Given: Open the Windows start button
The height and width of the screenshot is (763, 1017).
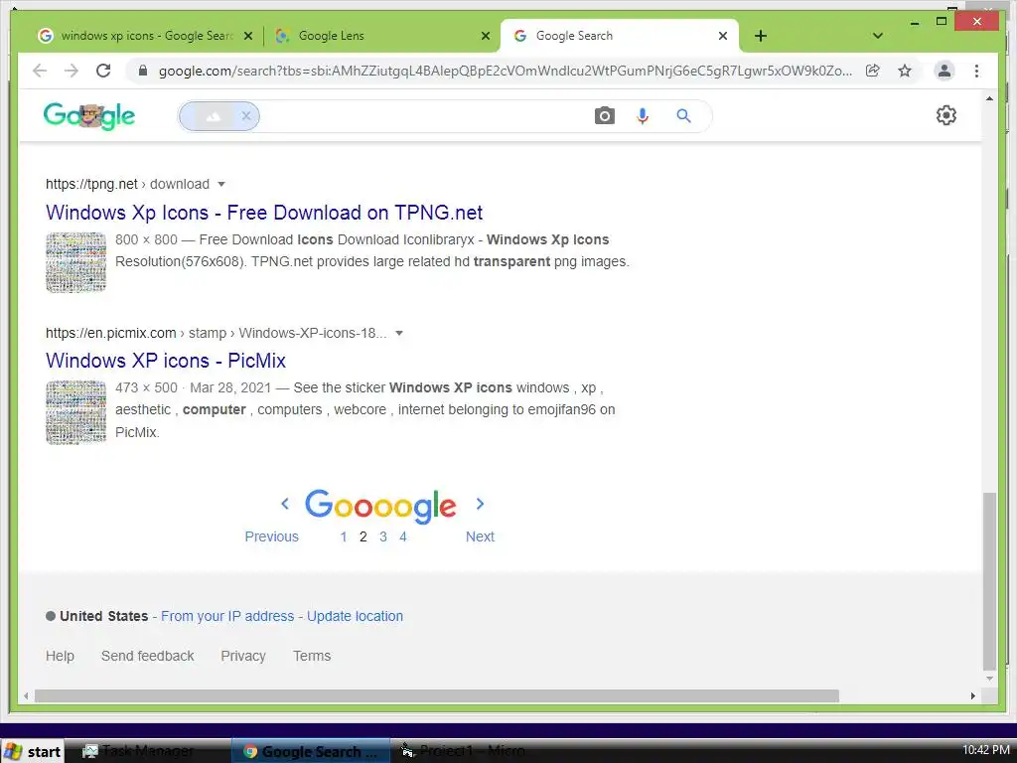Looking at the screenshot, I should click(33, 751).
